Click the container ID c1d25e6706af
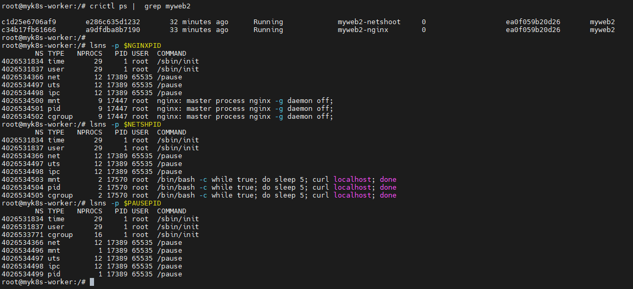The image size is (633, 289). pos(29,22)
